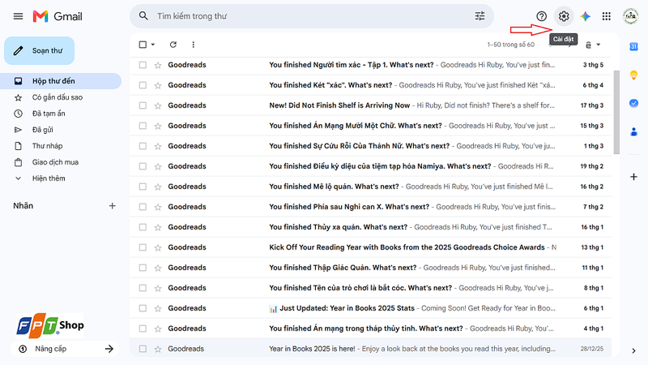Star the 'Người tìm xác - Tập 1' email
Image resolution: width=648 pixels, height=365 pixels.
(x=158, y=65)
